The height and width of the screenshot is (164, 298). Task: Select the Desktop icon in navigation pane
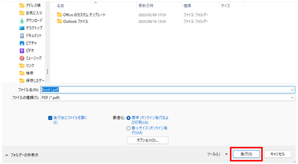(22, 28)
